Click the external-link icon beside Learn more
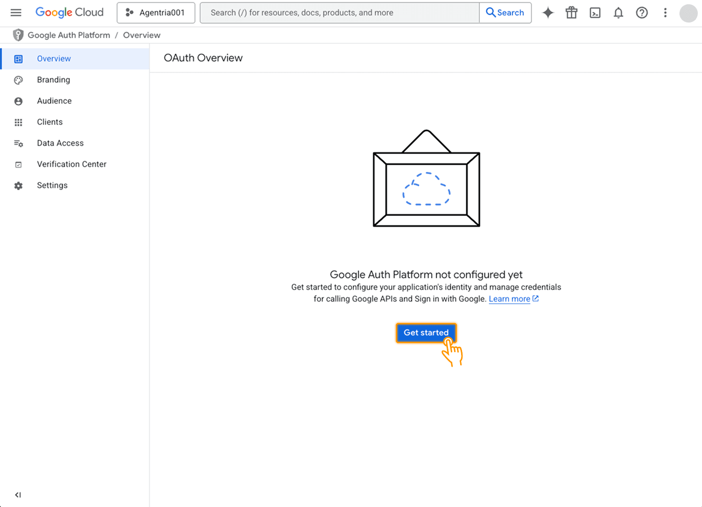Screen dimensions: 702x507 click(535, 299)
